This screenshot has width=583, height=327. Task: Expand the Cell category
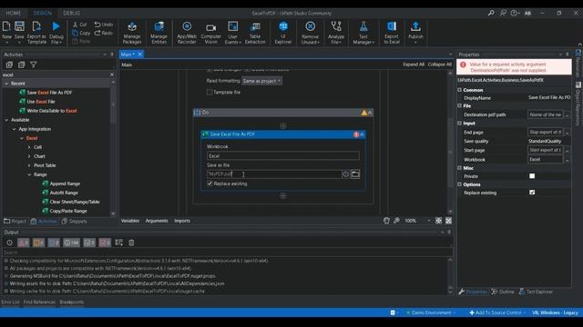29,147
